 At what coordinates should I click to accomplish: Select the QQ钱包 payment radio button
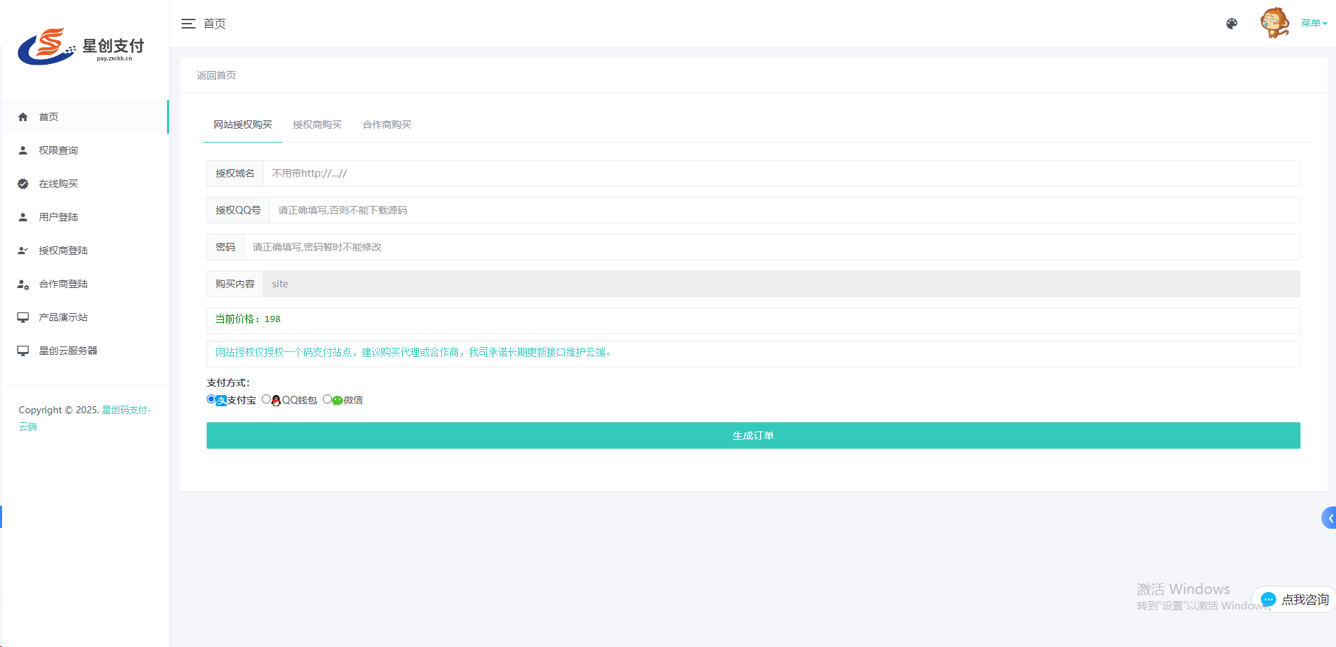click(266, 399)
